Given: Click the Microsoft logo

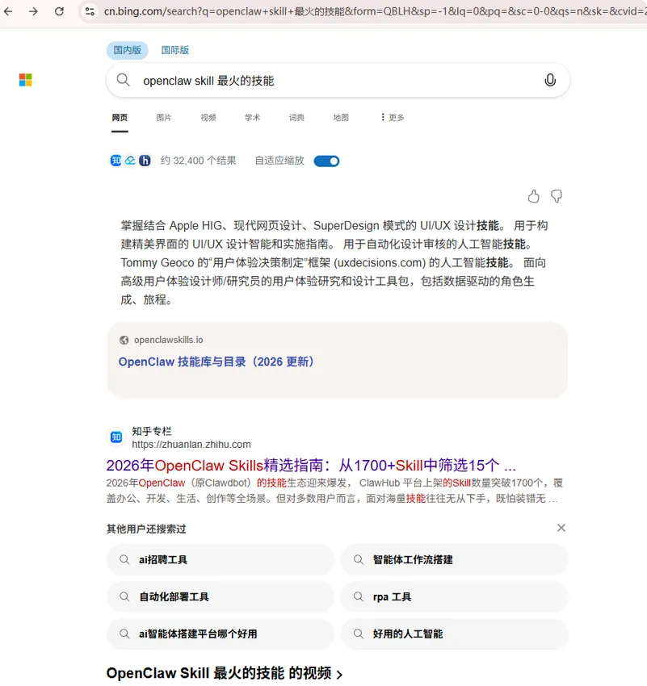Looking at the screenshot, I should coord(26,80).
